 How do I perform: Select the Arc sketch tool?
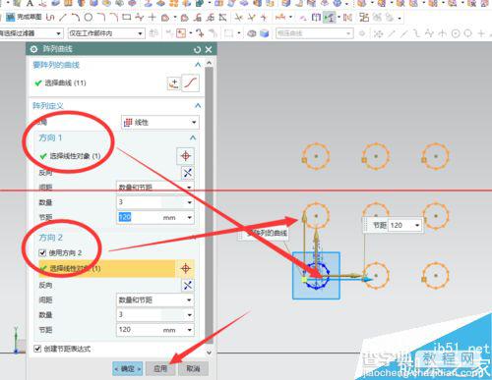tap(75, 17)
